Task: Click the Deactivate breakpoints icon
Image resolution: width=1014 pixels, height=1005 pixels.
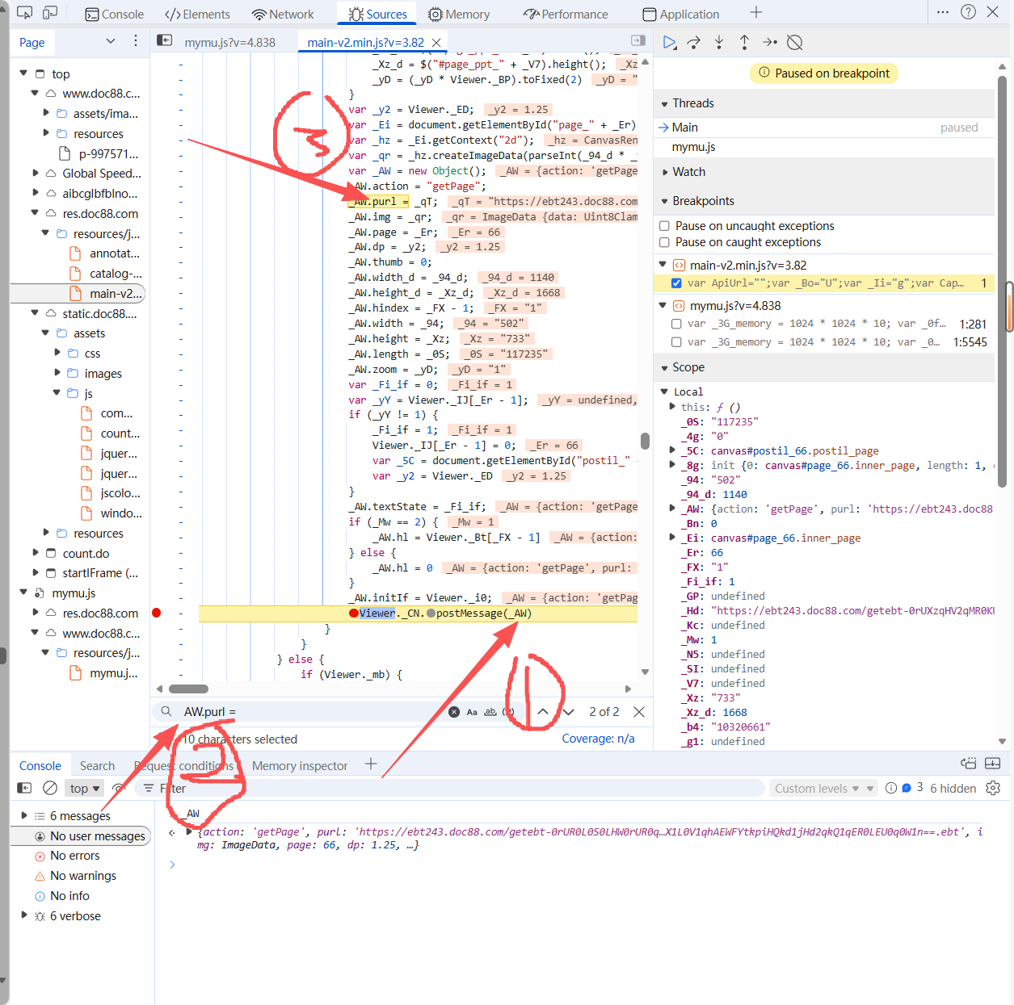Action: 795,43
